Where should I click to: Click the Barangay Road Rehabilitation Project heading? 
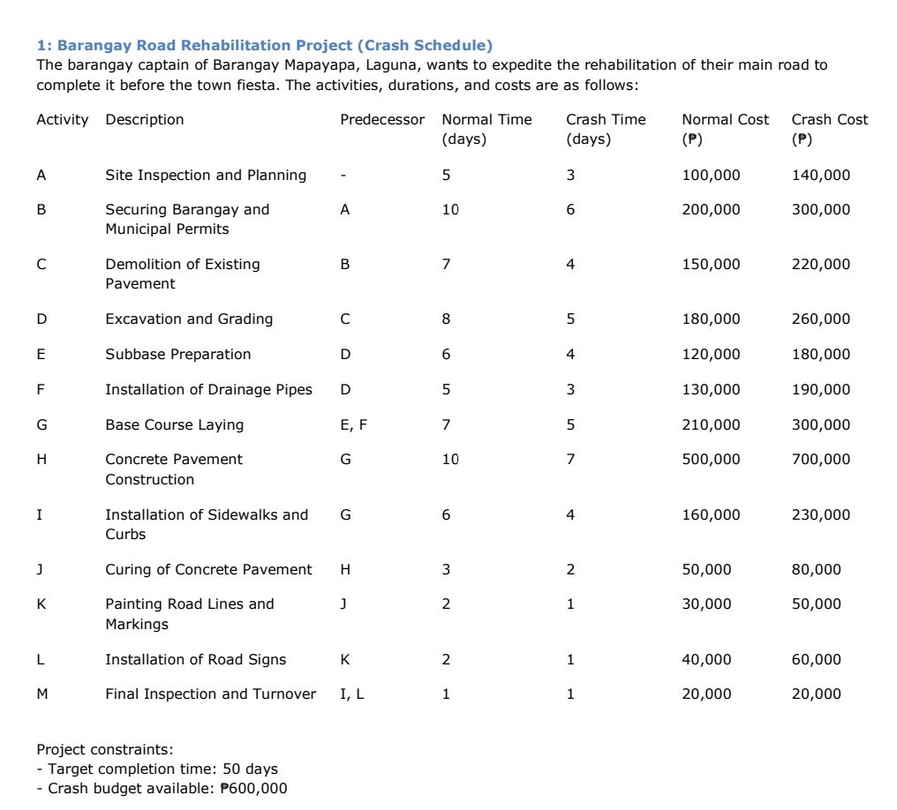click(x=264, y=45)
